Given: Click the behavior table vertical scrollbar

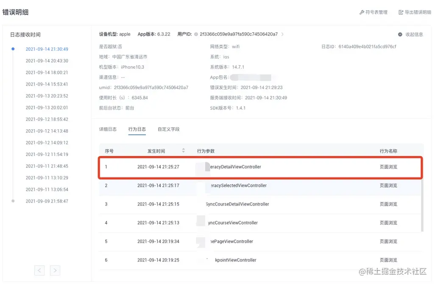Looking at the screenshot, I should coord(422,205).
